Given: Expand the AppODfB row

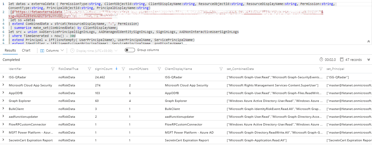Looking at the screenshot, I should pyautogui.click(x=3, y=93).
